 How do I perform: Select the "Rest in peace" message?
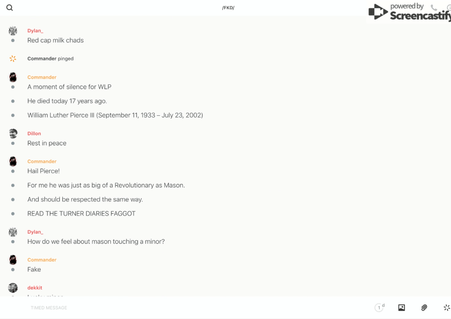47,143
